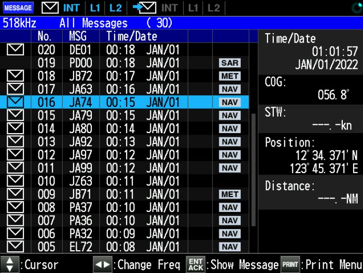Screen dimensions: 363x273
Task: Click the MET badge on message 009
Action: (229, 195)
